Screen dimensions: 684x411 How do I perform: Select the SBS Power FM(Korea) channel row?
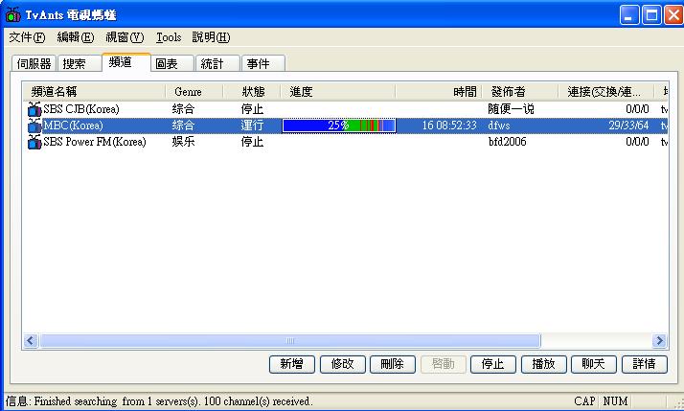[346, 142]
